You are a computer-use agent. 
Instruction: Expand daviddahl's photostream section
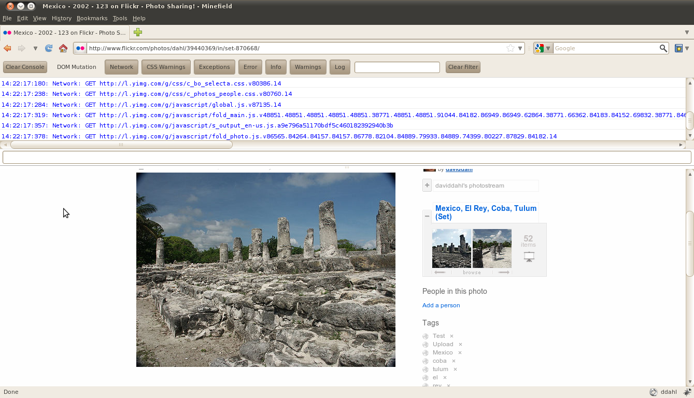click(x=427, y=185)
